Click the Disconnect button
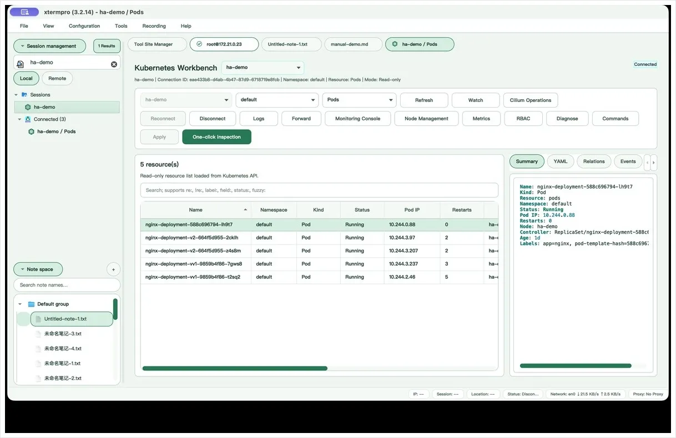 click(213, 119)
